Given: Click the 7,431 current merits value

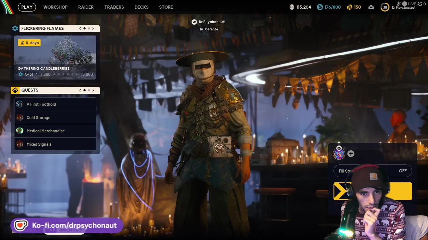Looking at the screenshot, I should tap(28, 74).
